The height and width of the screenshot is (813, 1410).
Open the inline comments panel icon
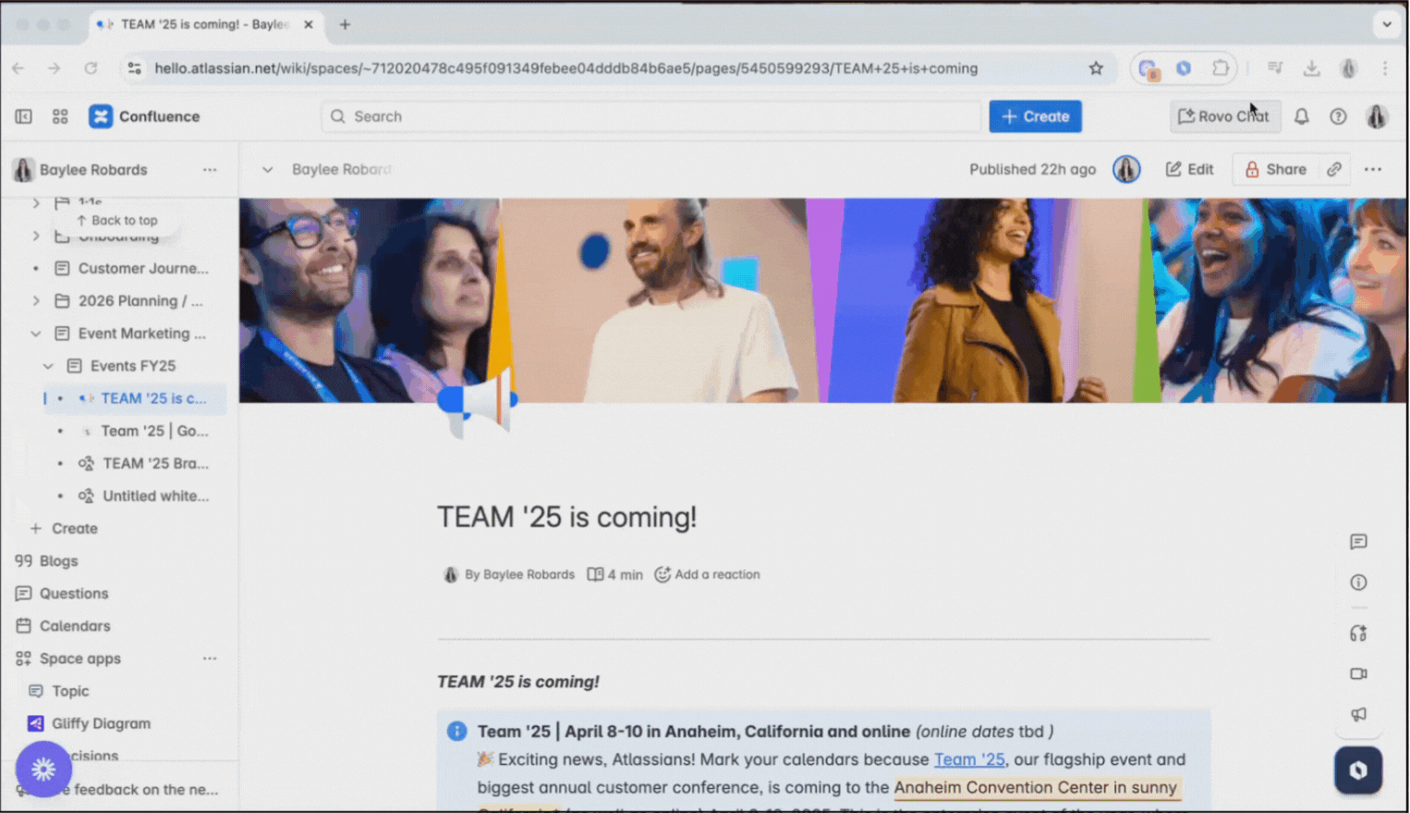click(1357, 542)
